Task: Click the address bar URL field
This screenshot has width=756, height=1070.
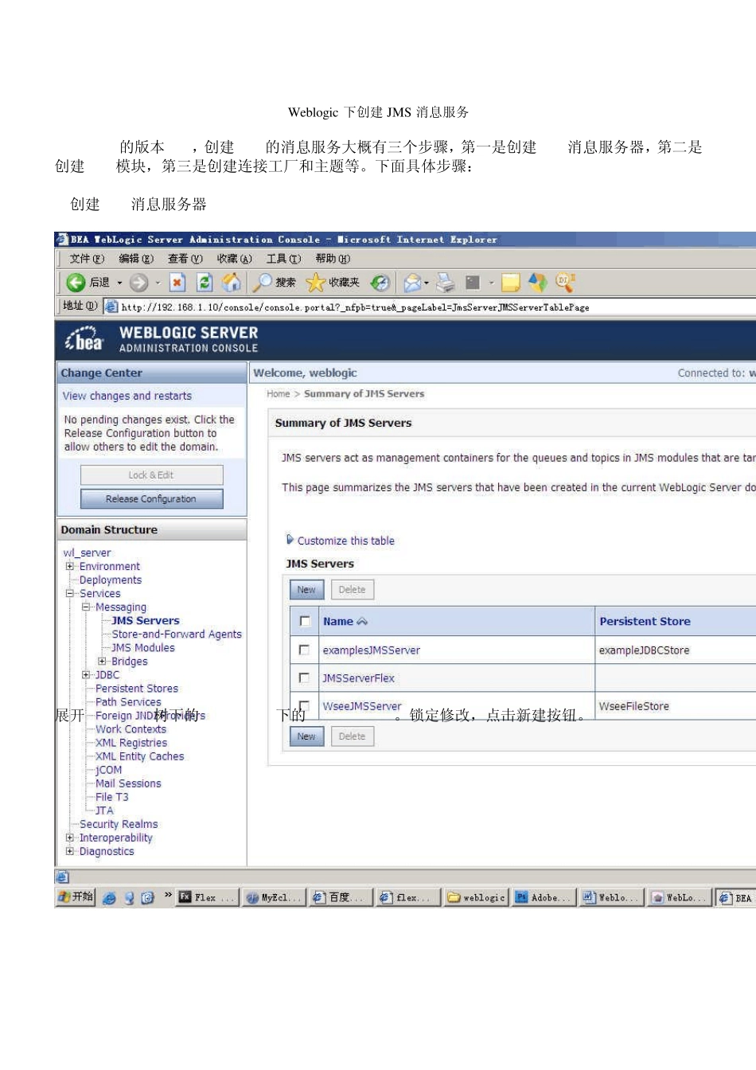Action: (x=430, y=307)
